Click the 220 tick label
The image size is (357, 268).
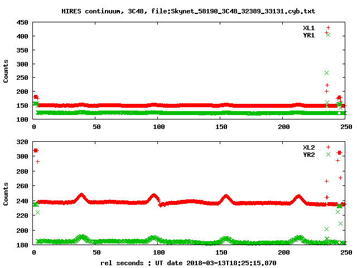click(x=22, y=216)
